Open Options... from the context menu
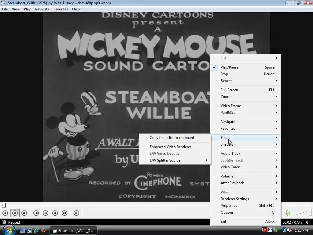Viewport: 313px width, 235px height. [x=245, y=212]
